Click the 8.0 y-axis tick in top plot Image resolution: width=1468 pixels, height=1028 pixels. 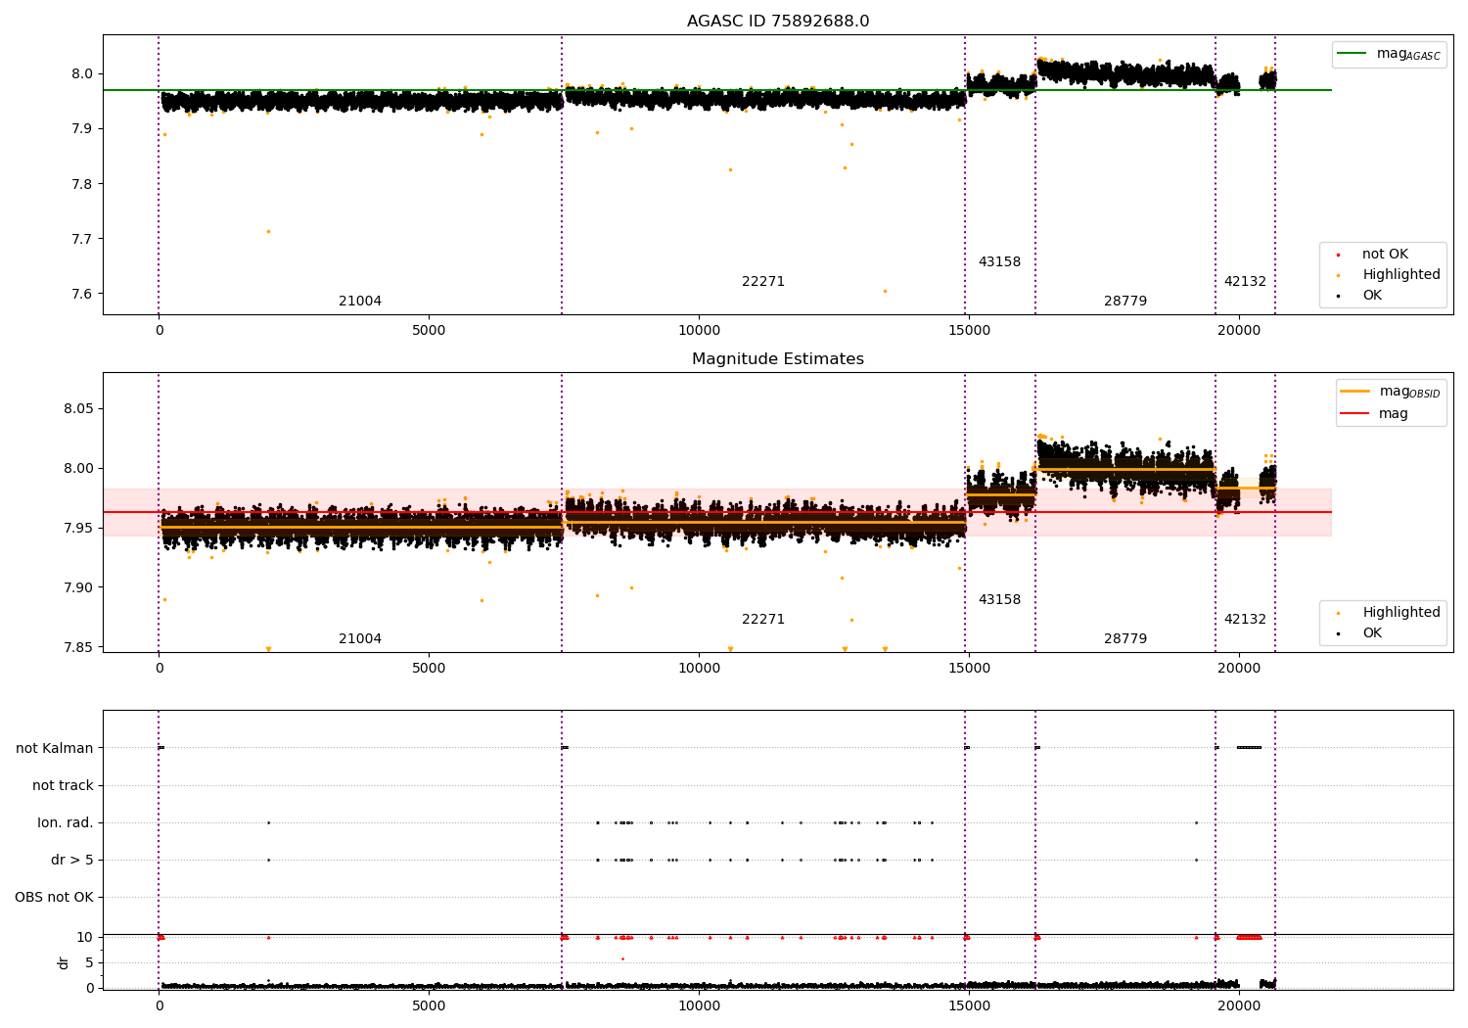(x=82, y=74)
